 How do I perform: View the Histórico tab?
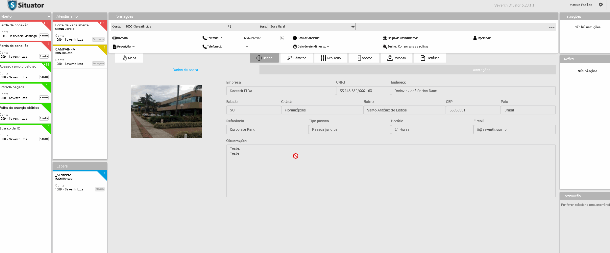[x=430, y=58]
